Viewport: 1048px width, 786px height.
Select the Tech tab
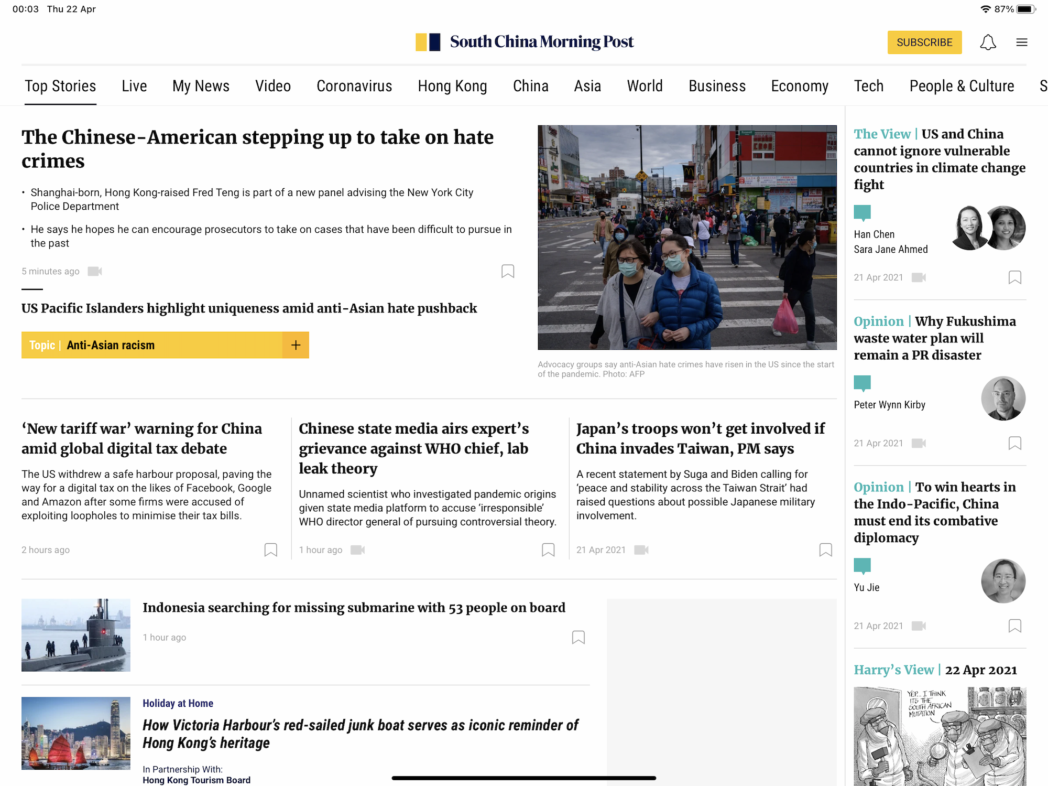[869, 86]
